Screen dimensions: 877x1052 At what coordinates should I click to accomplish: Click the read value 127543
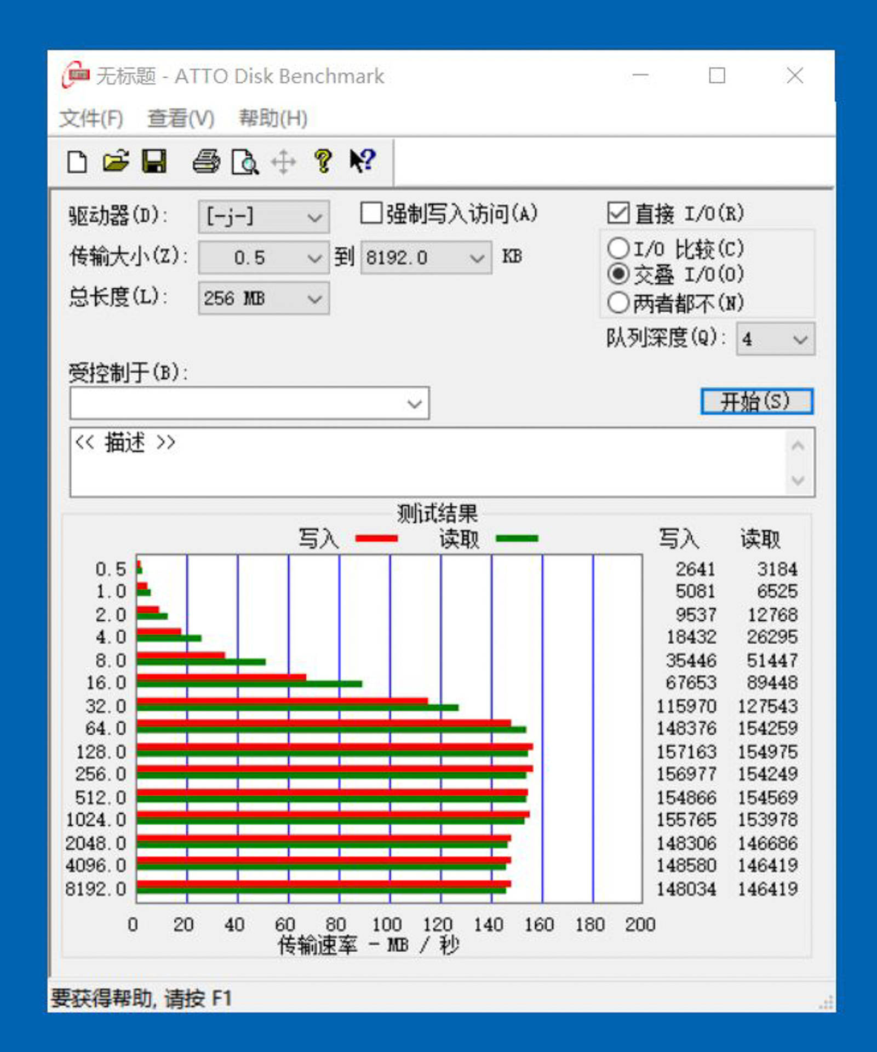(x=767, y=706)
